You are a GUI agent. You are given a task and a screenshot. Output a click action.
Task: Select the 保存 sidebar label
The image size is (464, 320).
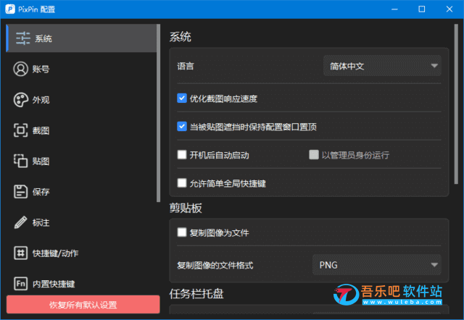(x=41, y=192)
